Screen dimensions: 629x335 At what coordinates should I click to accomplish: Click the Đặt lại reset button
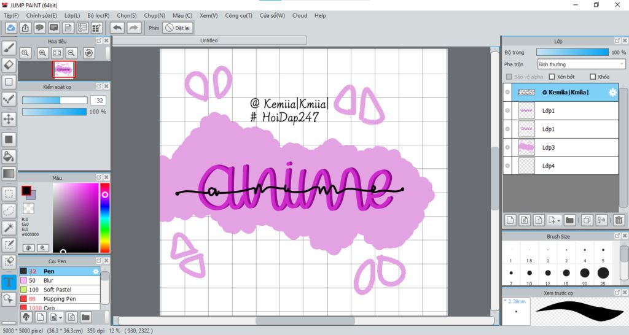click(178, 28)
